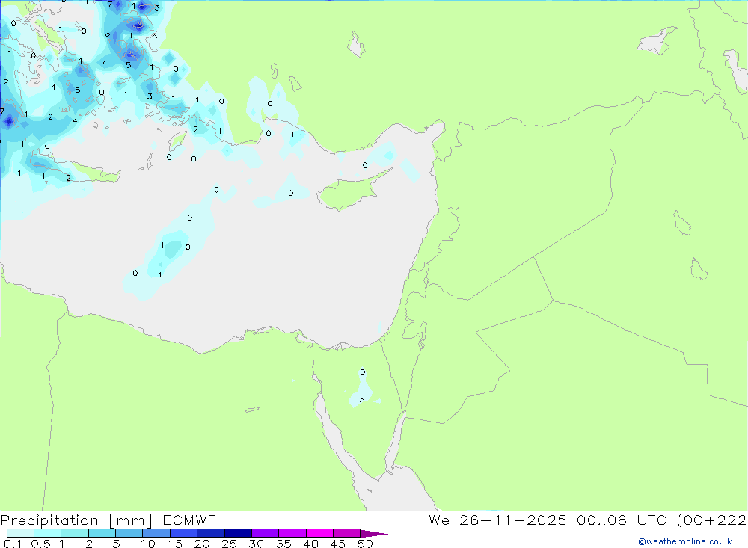Screen dimensions: 748x548
Task: Select the 30–35 mm legend color swatch
Action: (x=265, y=533)
